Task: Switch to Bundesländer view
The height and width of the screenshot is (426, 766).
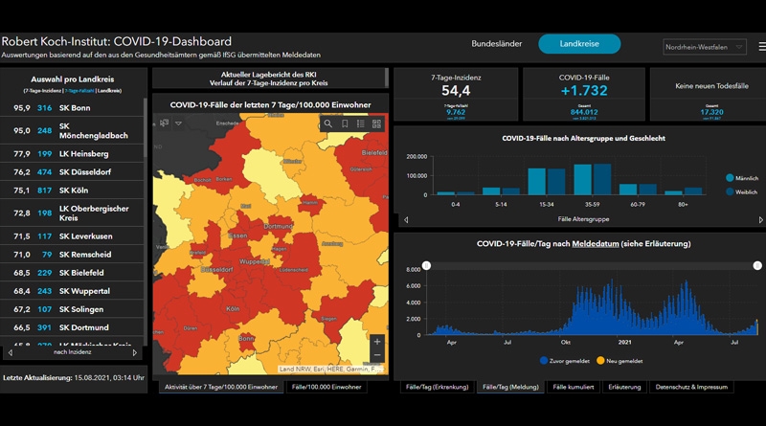Action: 496,43
